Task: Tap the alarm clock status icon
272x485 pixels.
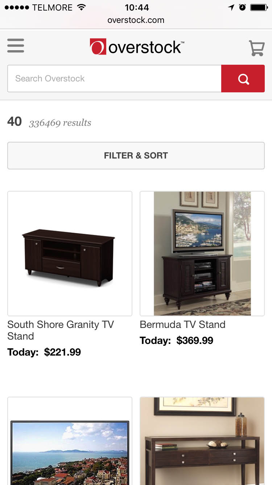Action: (x=242, y=7)
